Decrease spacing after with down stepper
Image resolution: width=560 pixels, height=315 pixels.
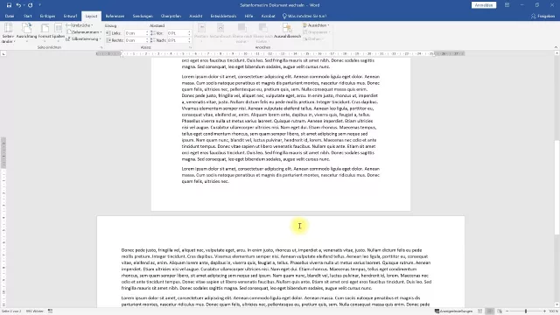point(189,42)
